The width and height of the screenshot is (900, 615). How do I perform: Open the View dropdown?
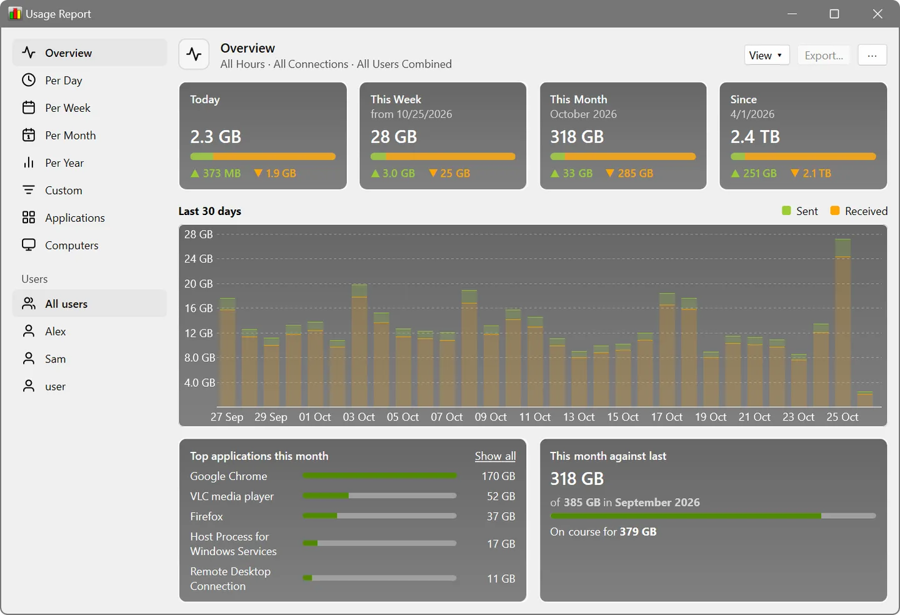point(767,55)
